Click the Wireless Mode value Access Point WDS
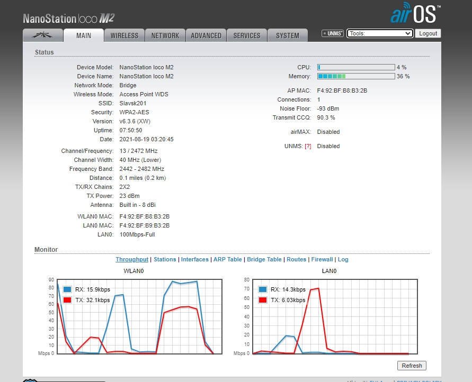This screenshot has height=382, width=472. click(144, 94)
